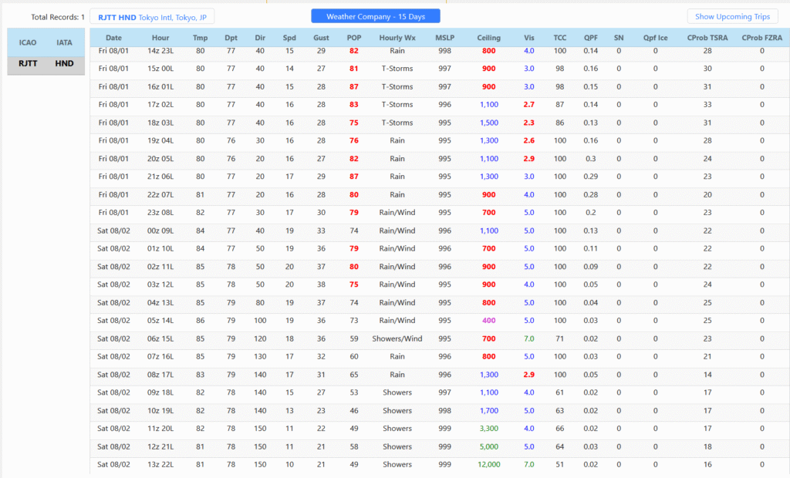Click the IATA column header
This screenshot has height=478, width=790.
tap(64, 42)
